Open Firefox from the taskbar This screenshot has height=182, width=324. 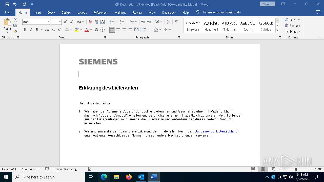[x=129, y=177]
